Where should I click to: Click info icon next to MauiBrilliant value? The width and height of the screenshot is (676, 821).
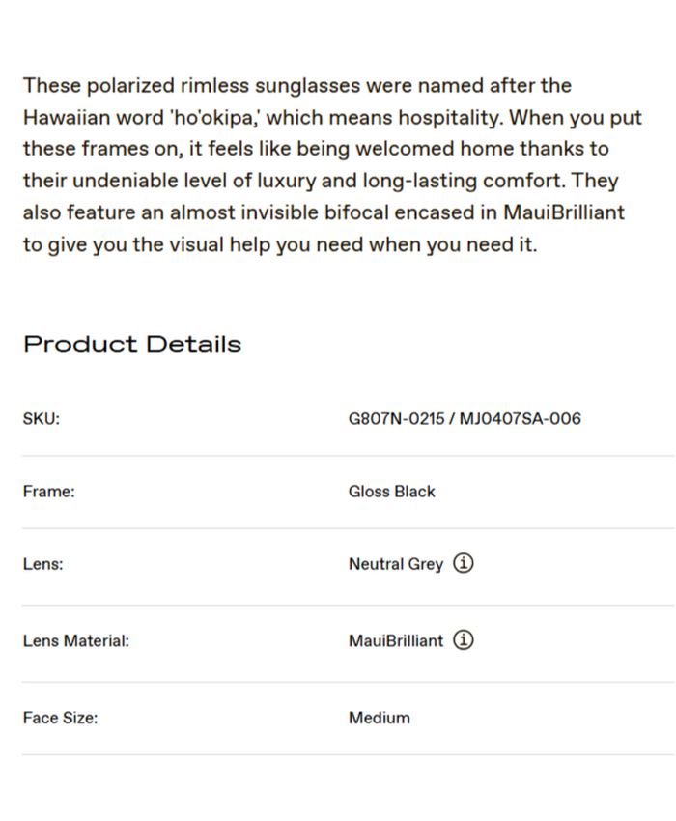(x=464, y=640)
